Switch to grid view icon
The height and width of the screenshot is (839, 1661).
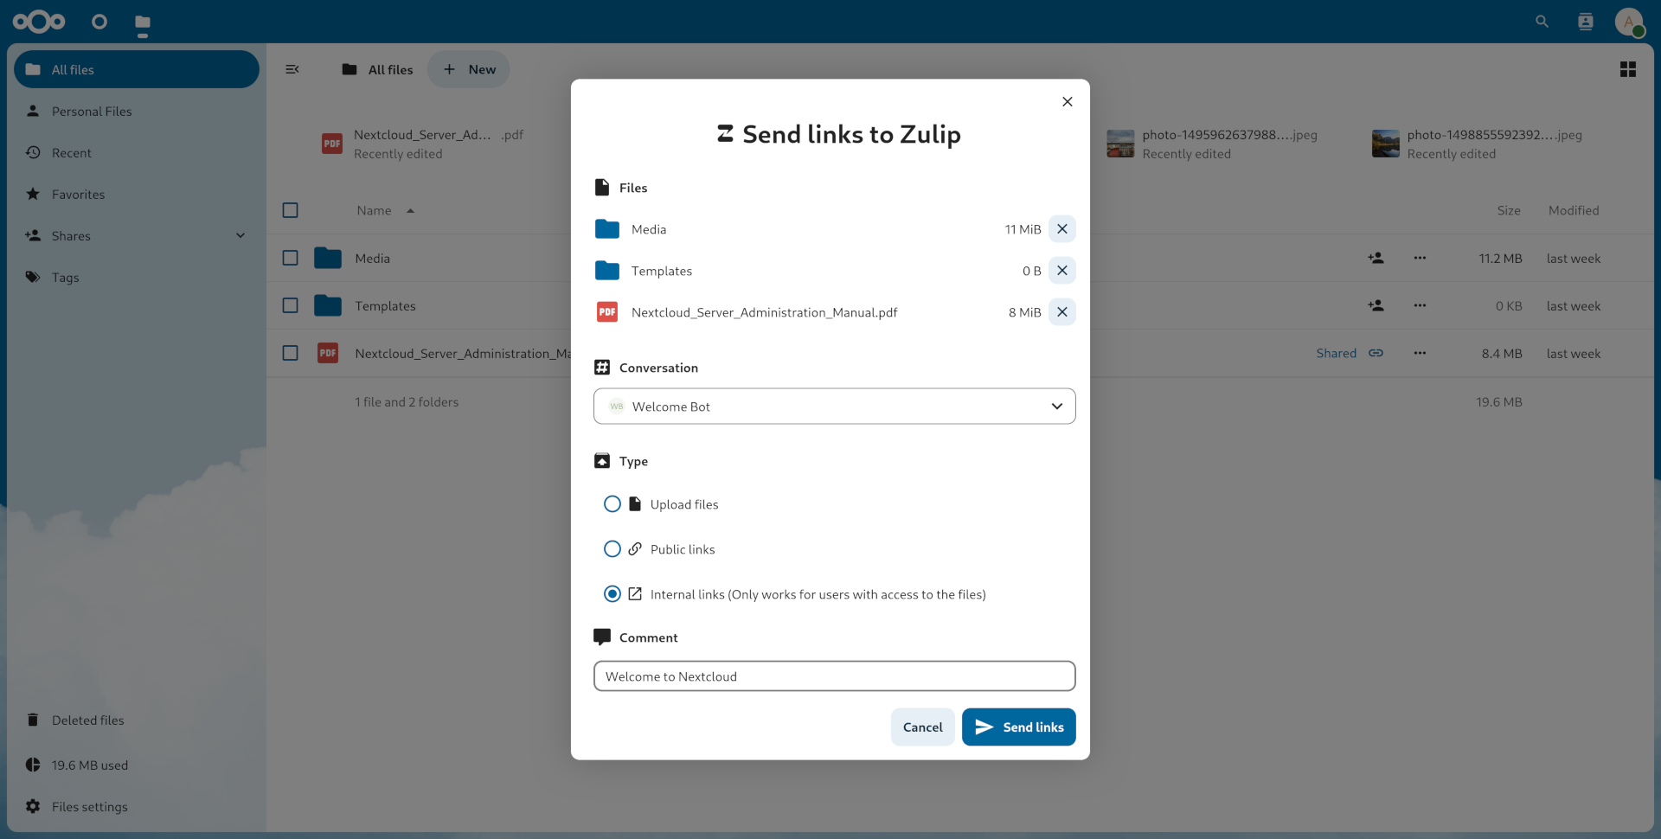click(x=1627, y=69)
